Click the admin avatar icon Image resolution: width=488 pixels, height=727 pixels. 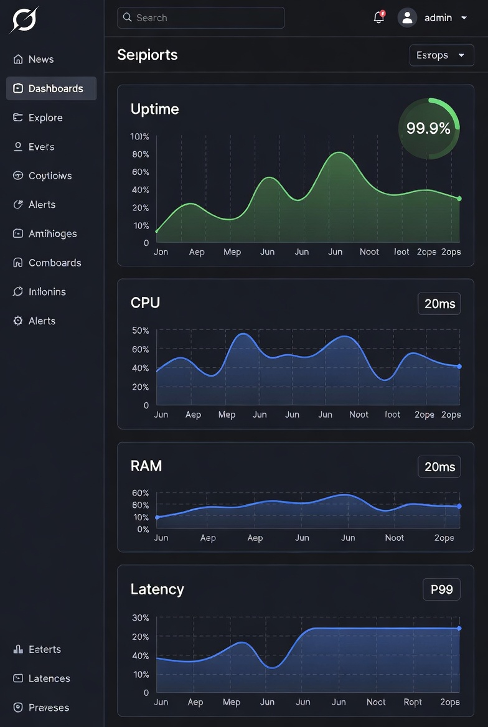[407, 17]
